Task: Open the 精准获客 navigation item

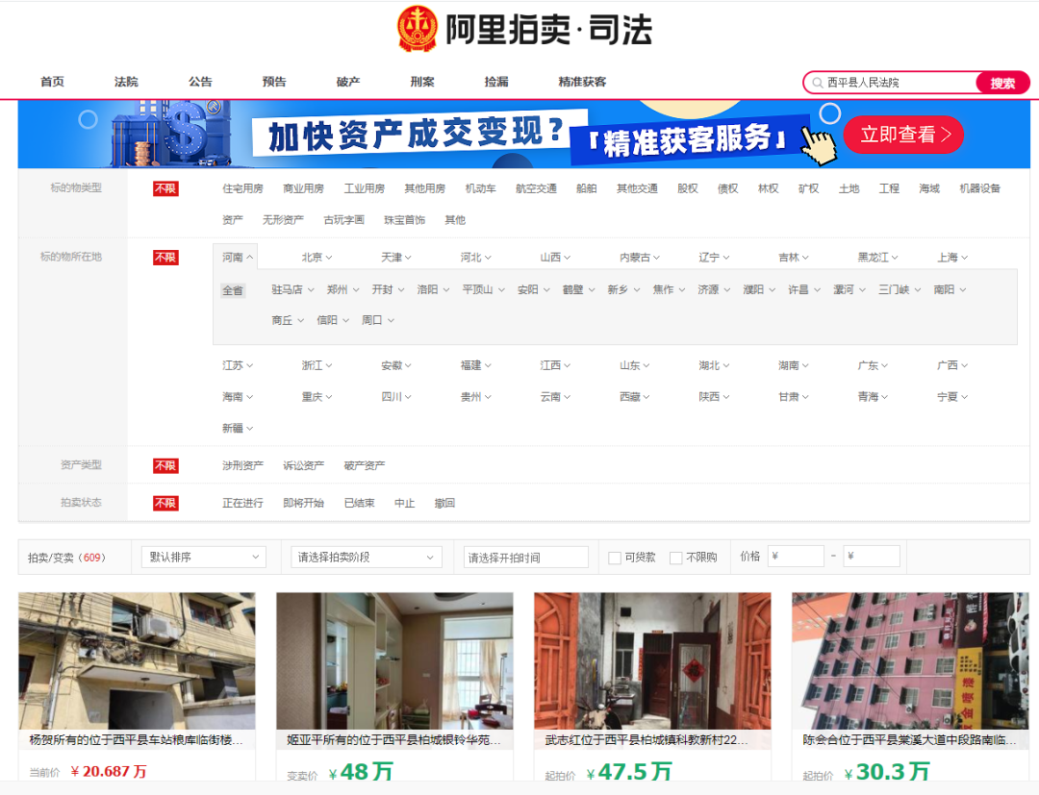Action: click(582, 82)
